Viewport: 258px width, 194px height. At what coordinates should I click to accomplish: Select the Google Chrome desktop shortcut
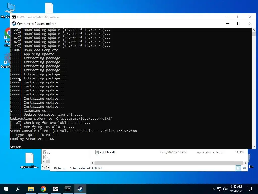coord(7,38)
